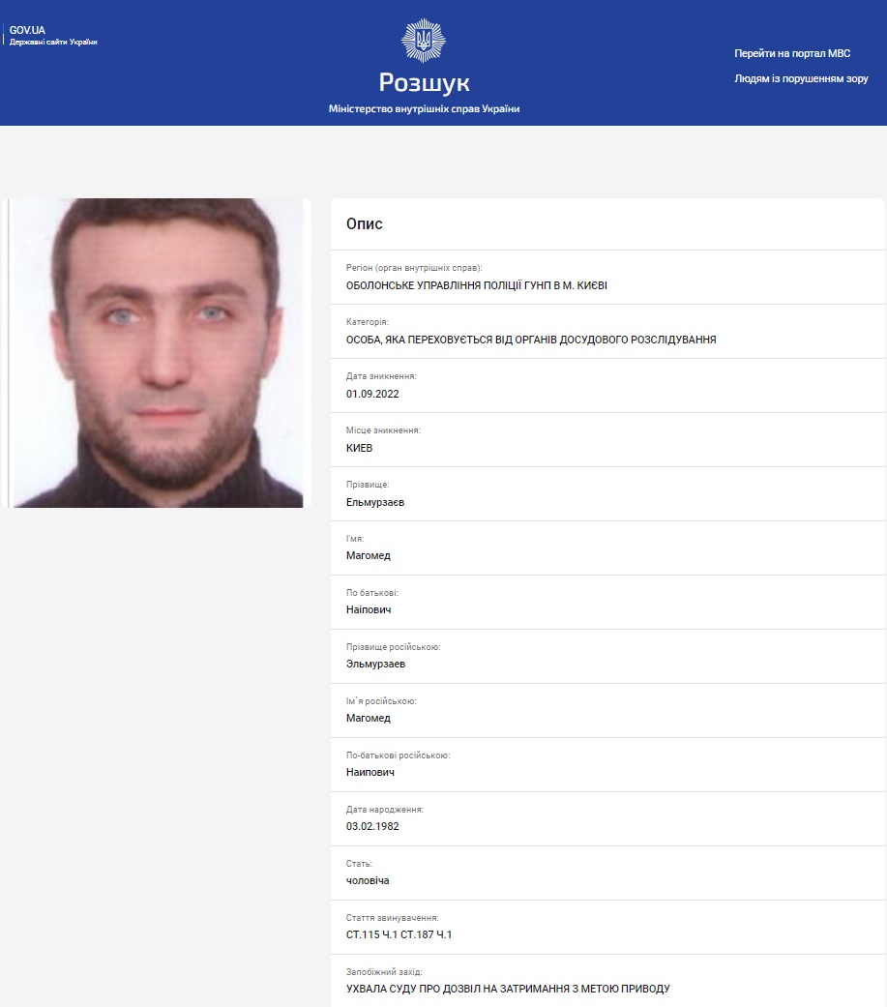Click Перейти на портал МВС link

(792, 53)
